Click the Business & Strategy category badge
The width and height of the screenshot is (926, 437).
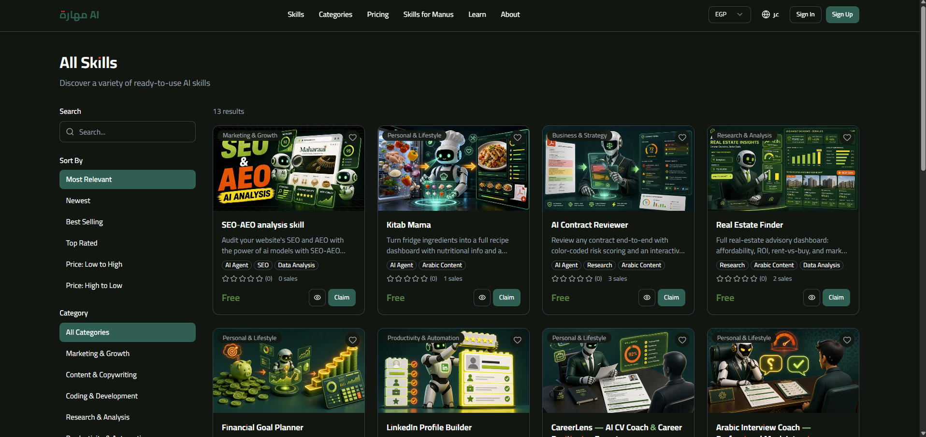[579, 136]
